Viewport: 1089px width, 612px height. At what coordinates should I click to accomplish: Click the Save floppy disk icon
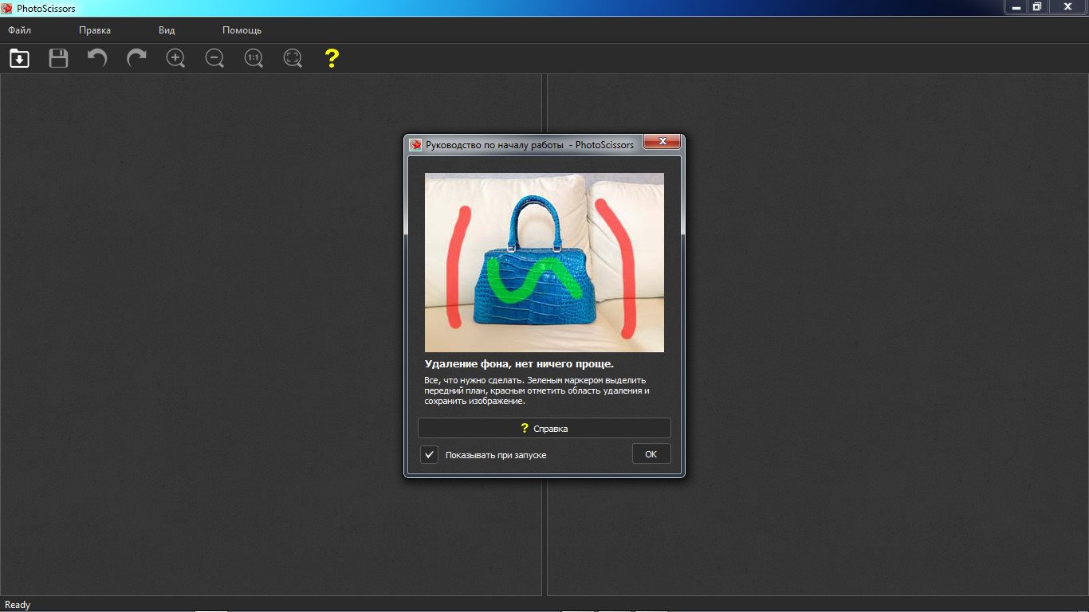[x=58, y=58]
